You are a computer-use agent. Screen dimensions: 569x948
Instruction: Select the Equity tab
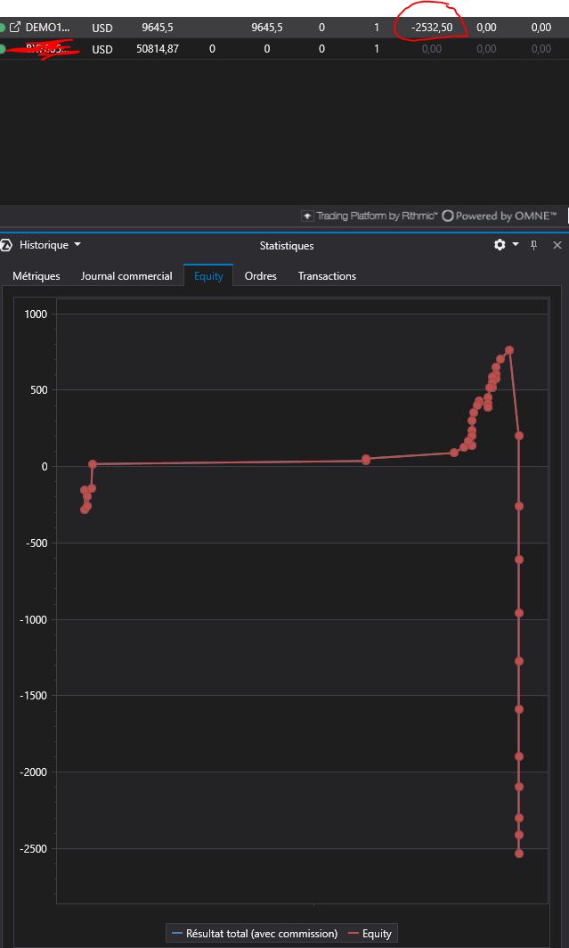pyautogui.click(x=208, y=275)
